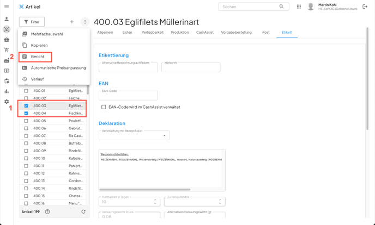Open the help icon beside Artikel: 199

(x=47, y=211)
